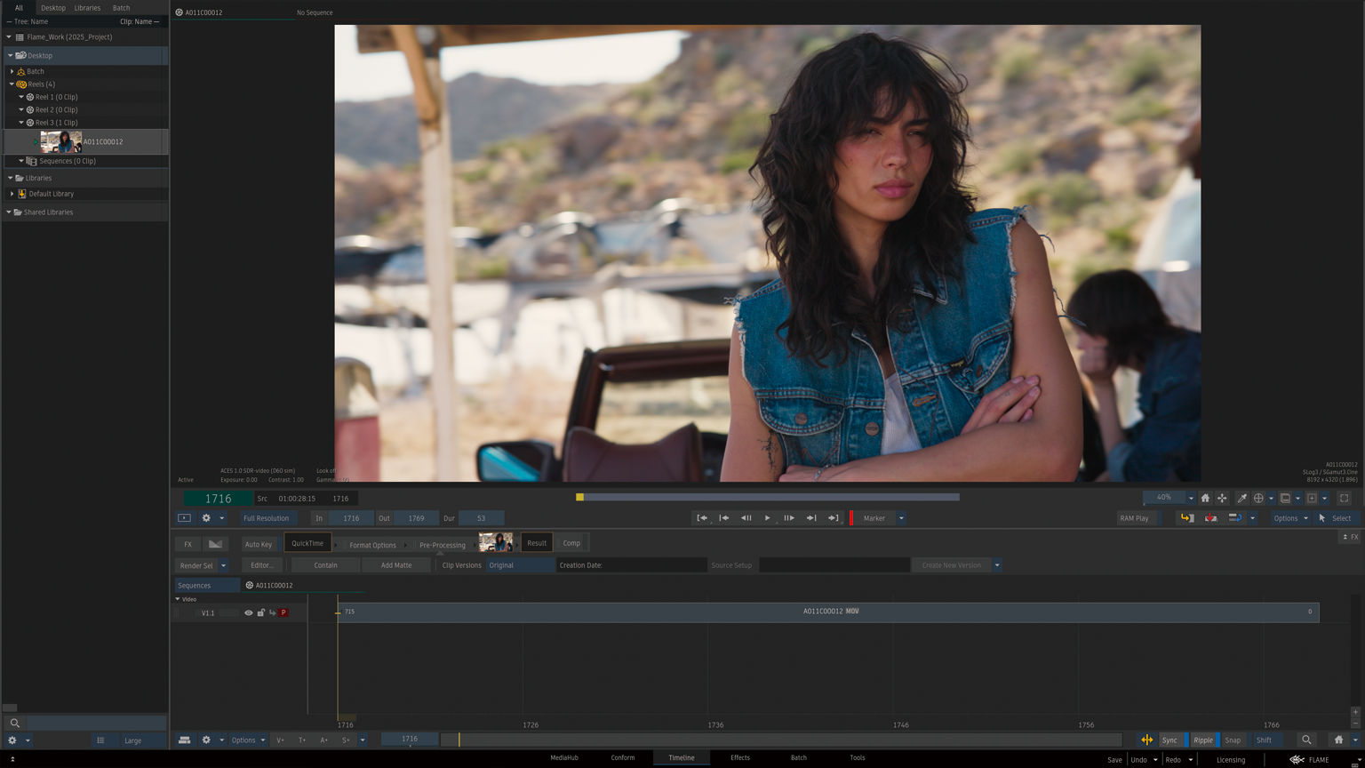This screenshot has width=1365, height=768.
Task: Click the red overwrite edit icon
Action: click(1210, 518)
